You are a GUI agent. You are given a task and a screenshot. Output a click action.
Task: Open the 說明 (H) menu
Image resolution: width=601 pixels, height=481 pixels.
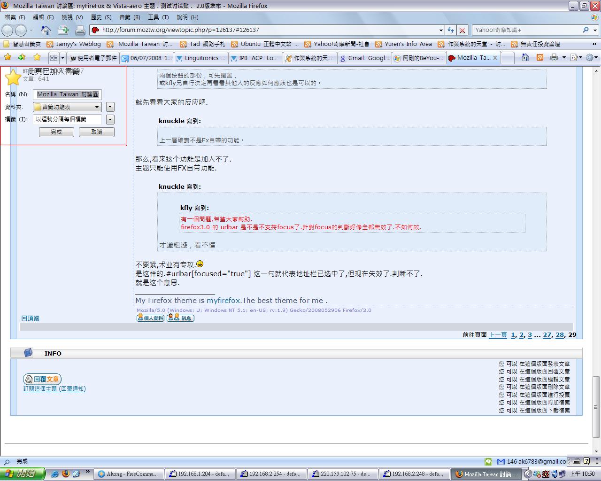click(x=187, y=17)
